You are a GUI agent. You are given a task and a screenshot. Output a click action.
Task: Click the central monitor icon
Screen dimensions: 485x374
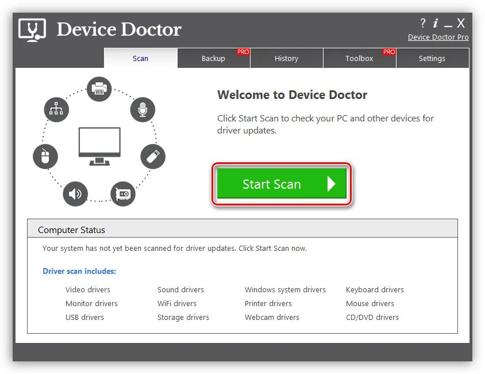[99, 147]
